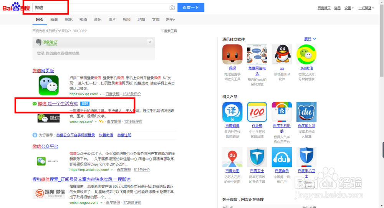Viewport: 384px width, 208px height.
Task: Click 611条评价 under the 微信公众平台 result
Action: [x=142, y=170]
